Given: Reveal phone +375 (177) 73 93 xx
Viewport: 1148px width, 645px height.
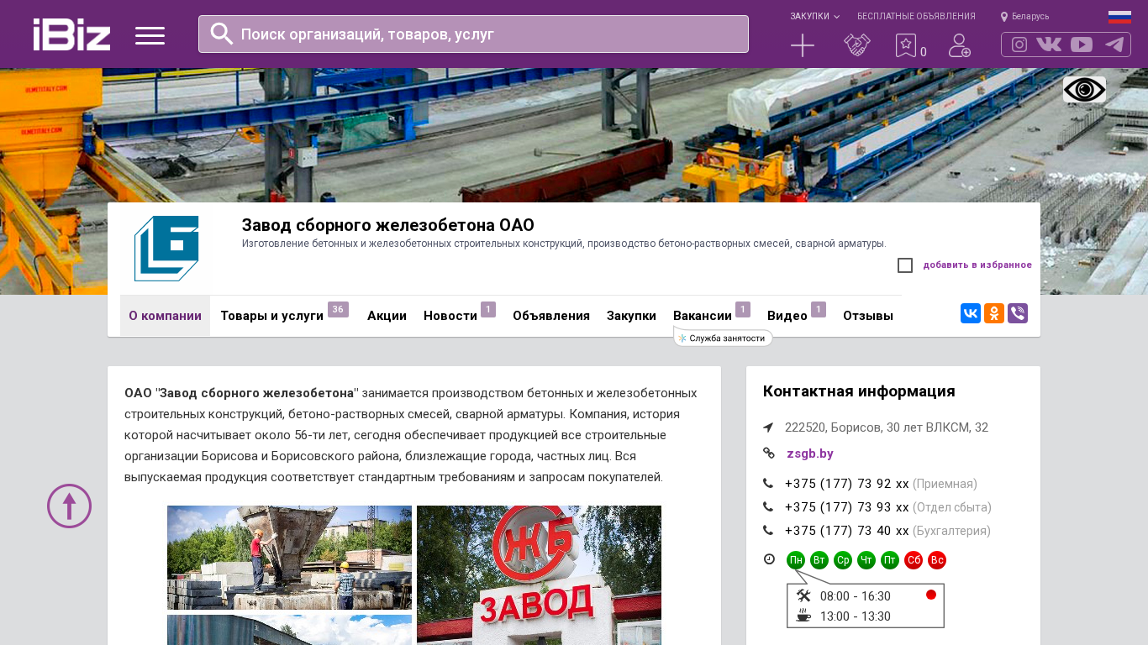Looking at the screenshot, I should tap(847, 507).
